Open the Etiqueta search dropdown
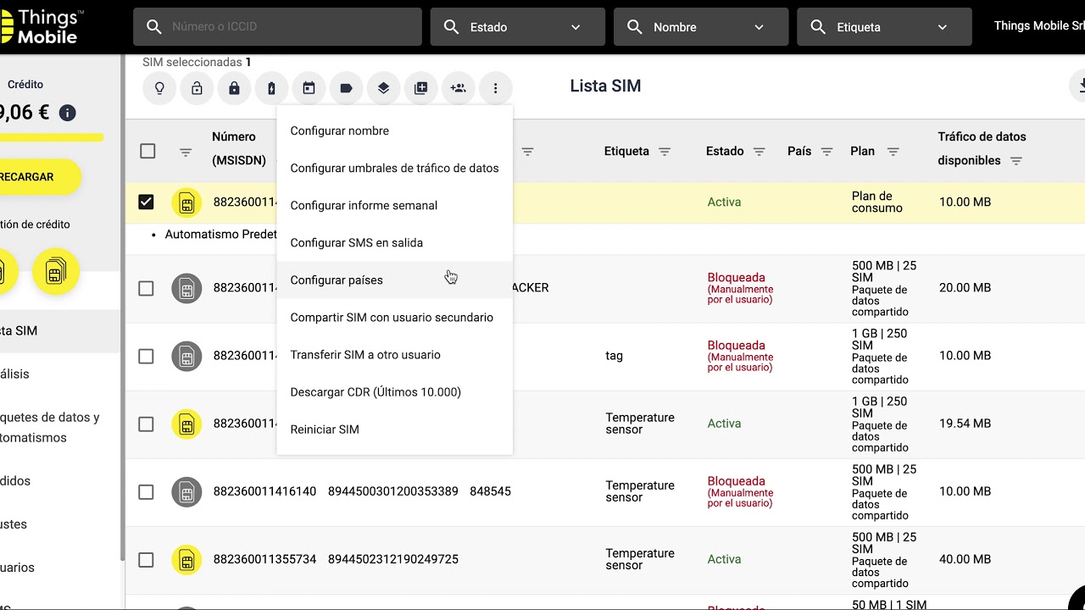This screenshot has height=610, width=1085. click(x=884, y=27)
